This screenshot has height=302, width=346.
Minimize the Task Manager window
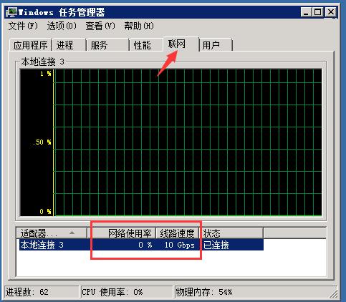coord(306,12)
